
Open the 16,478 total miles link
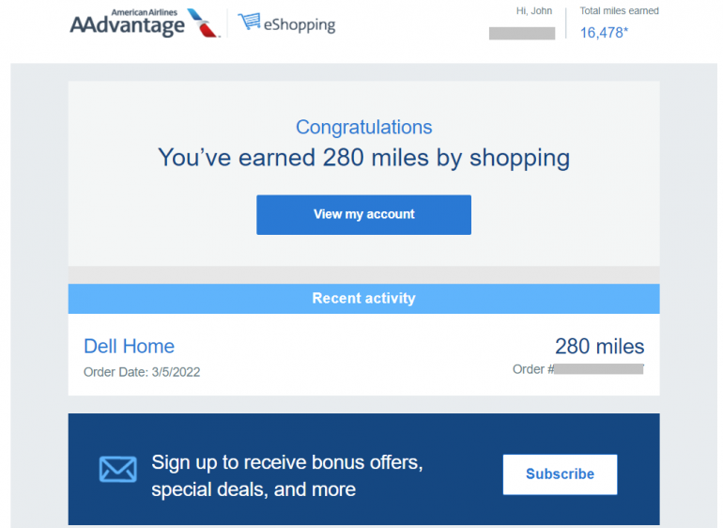(603, 33)
